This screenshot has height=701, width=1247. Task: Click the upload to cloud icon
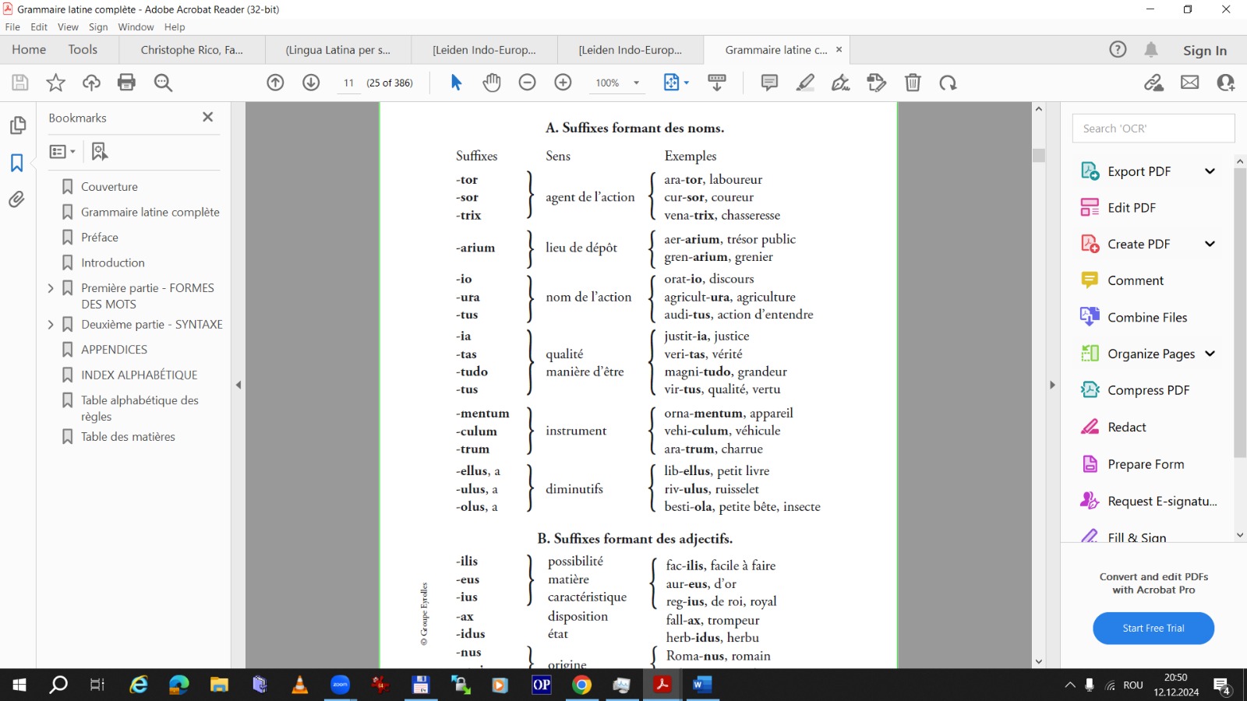click(91, 83)
